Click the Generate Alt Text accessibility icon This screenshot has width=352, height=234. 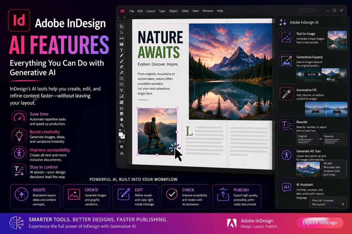click(286, 155)
